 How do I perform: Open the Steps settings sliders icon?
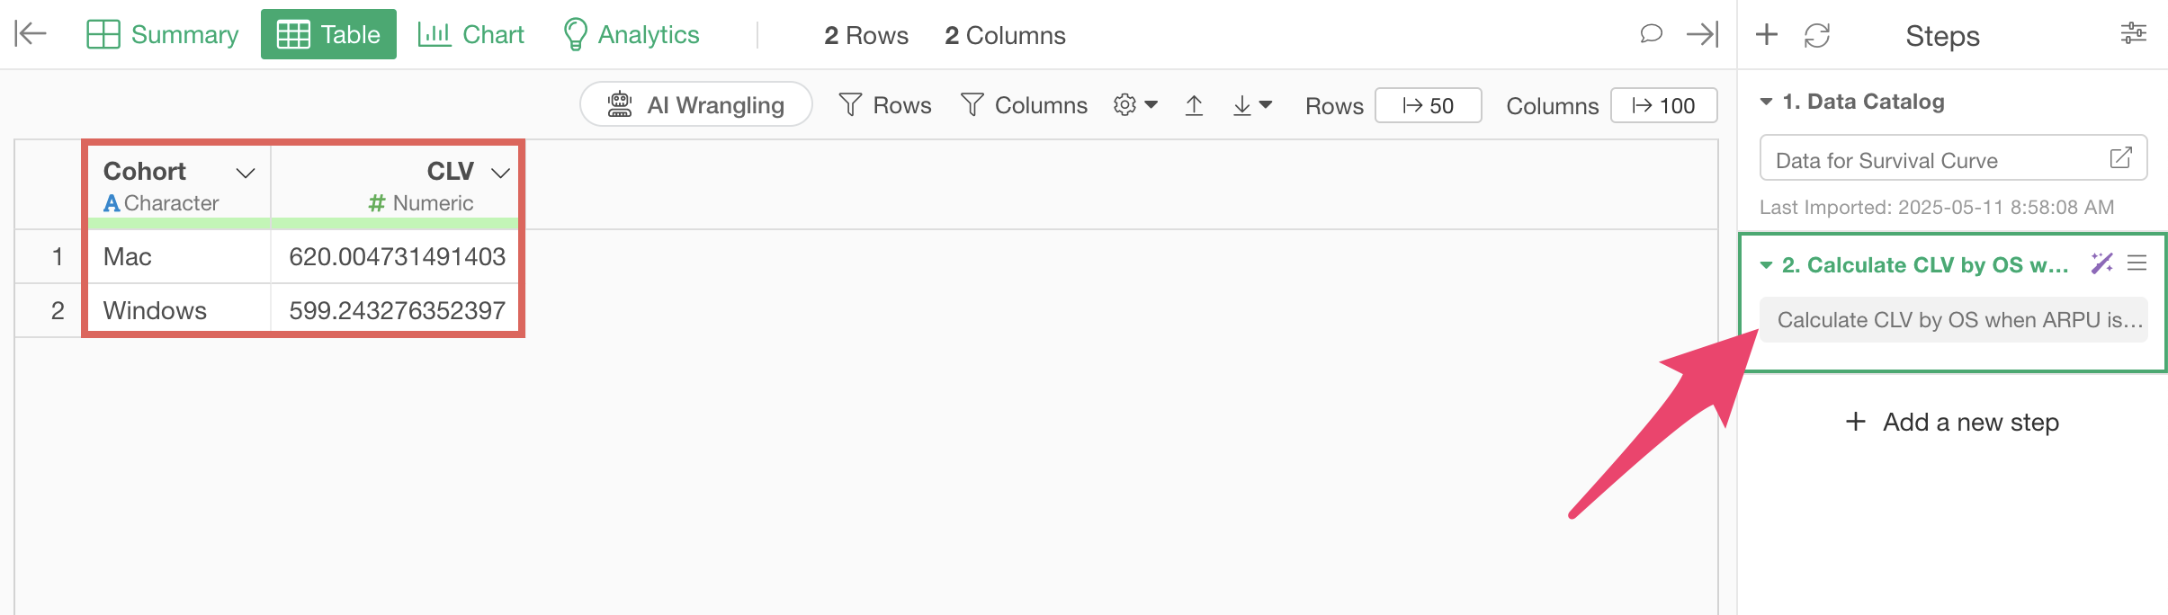[x=2133, y=34]
